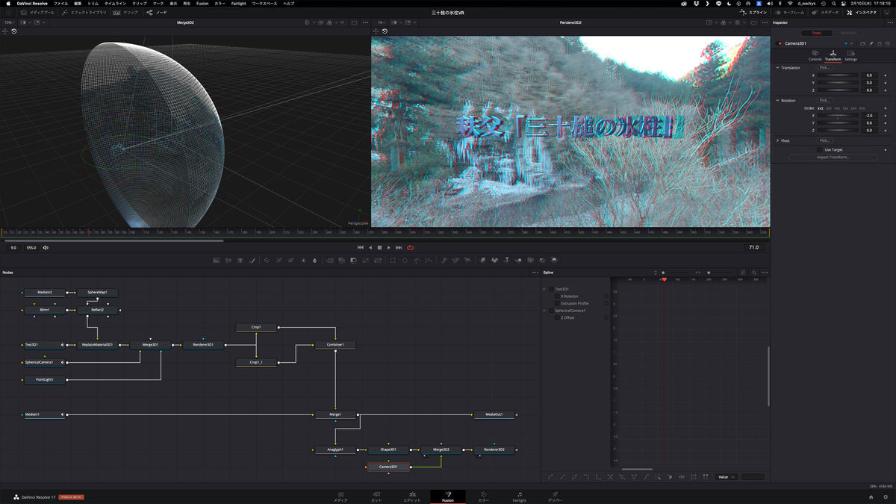Open the カラー page icon
The image size is (896, 504).
click(x=484, y=497)
